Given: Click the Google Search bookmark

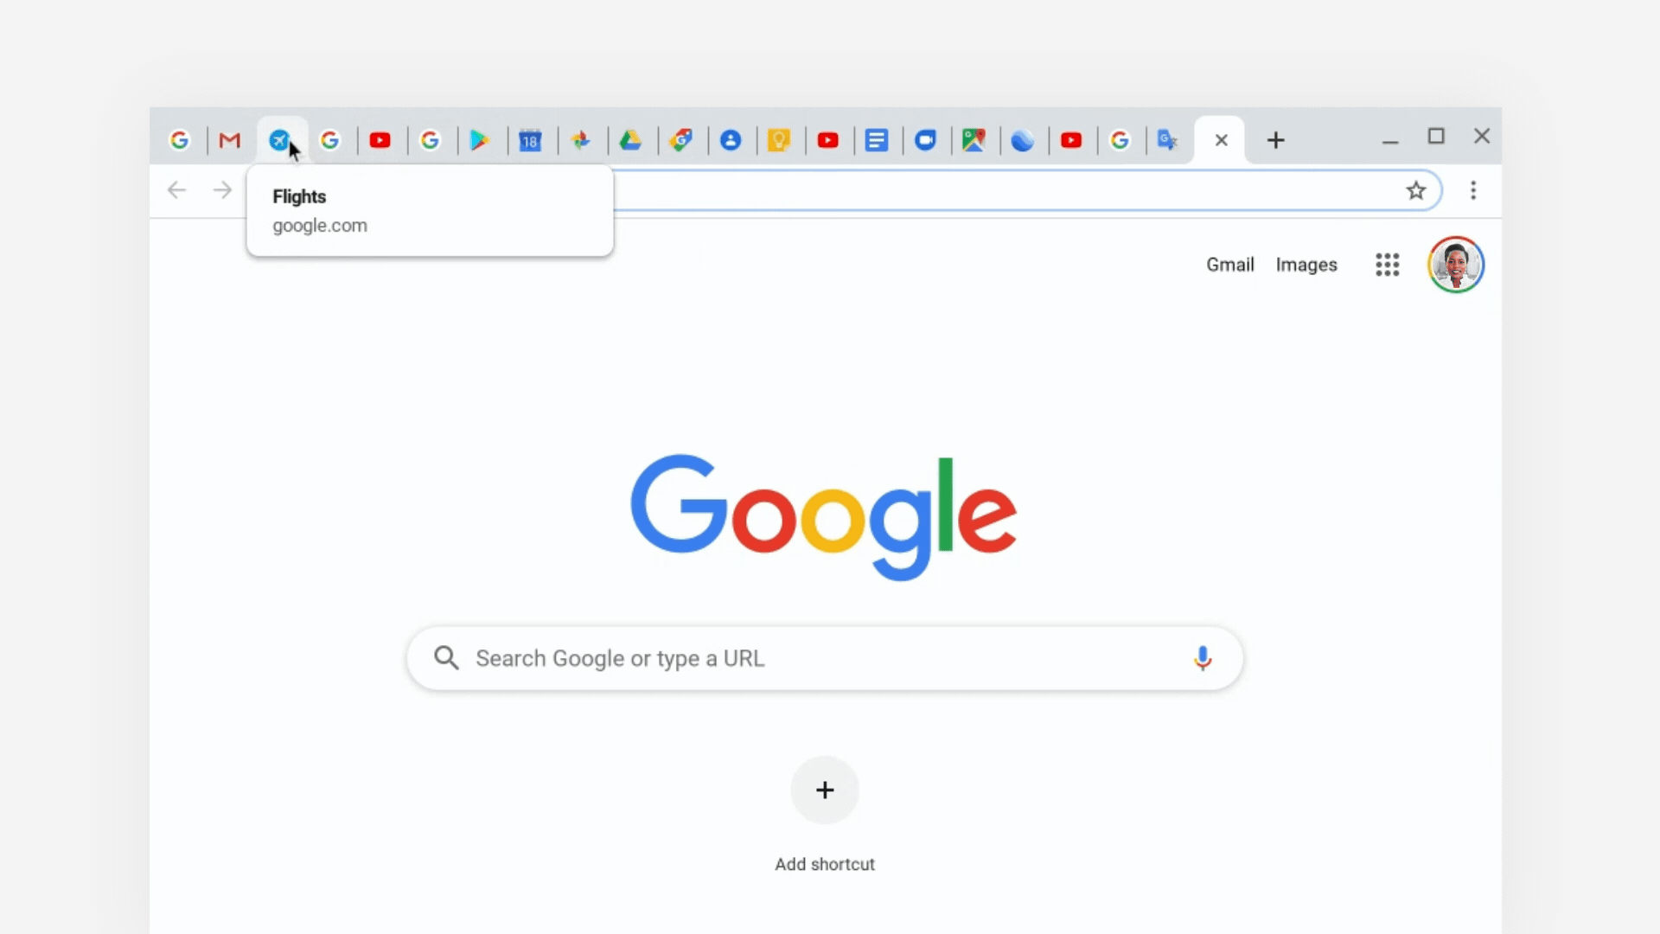Looking at the screenshot, I should pos(180,139).
